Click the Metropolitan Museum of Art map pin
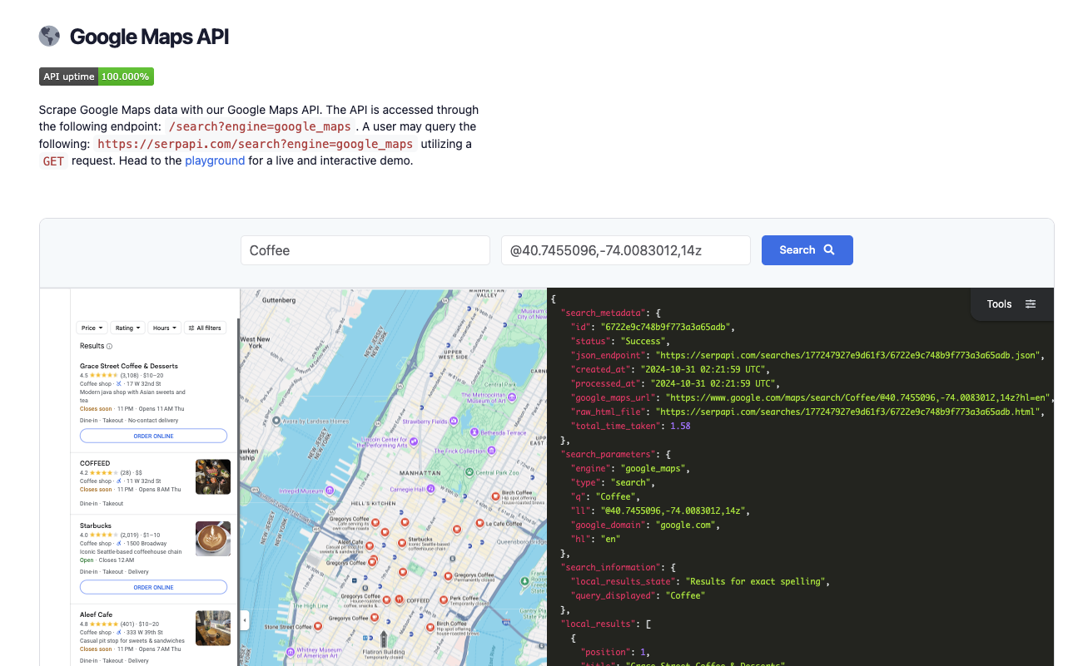Viewport: 1088px width, 666px height. click(x=512, y=398)
